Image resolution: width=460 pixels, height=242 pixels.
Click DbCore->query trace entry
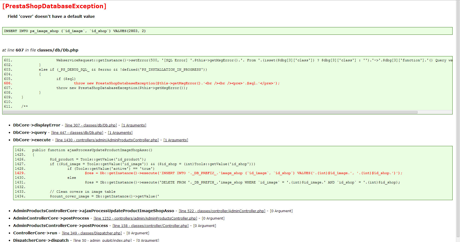30,132
